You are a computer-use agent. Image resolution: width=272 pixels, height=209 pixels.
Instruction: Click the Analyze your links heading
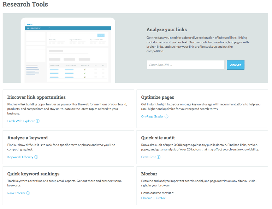[167, 30]
